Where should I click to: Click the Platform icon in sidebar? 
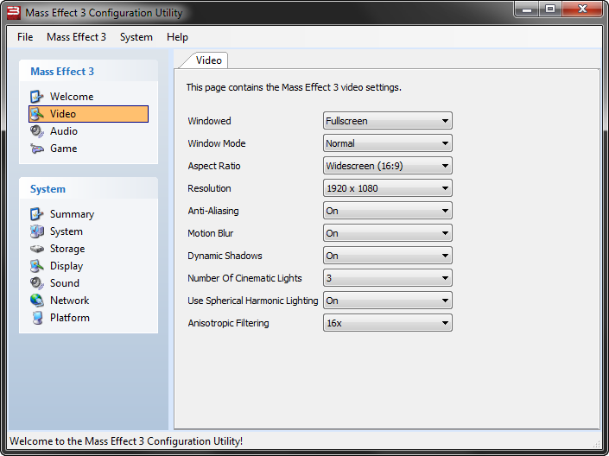click(x=37, y=318)
